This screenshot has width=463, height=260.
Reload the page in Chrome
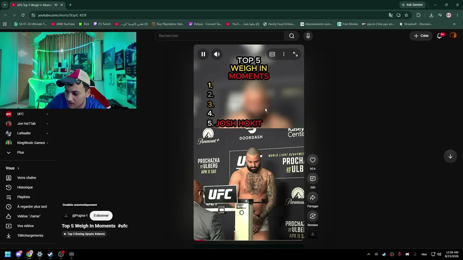23,15
